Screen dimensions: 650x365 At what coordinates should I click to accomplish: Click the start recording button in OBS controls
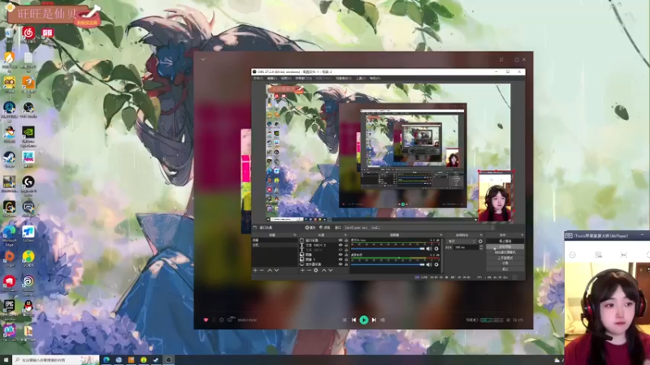505,247
